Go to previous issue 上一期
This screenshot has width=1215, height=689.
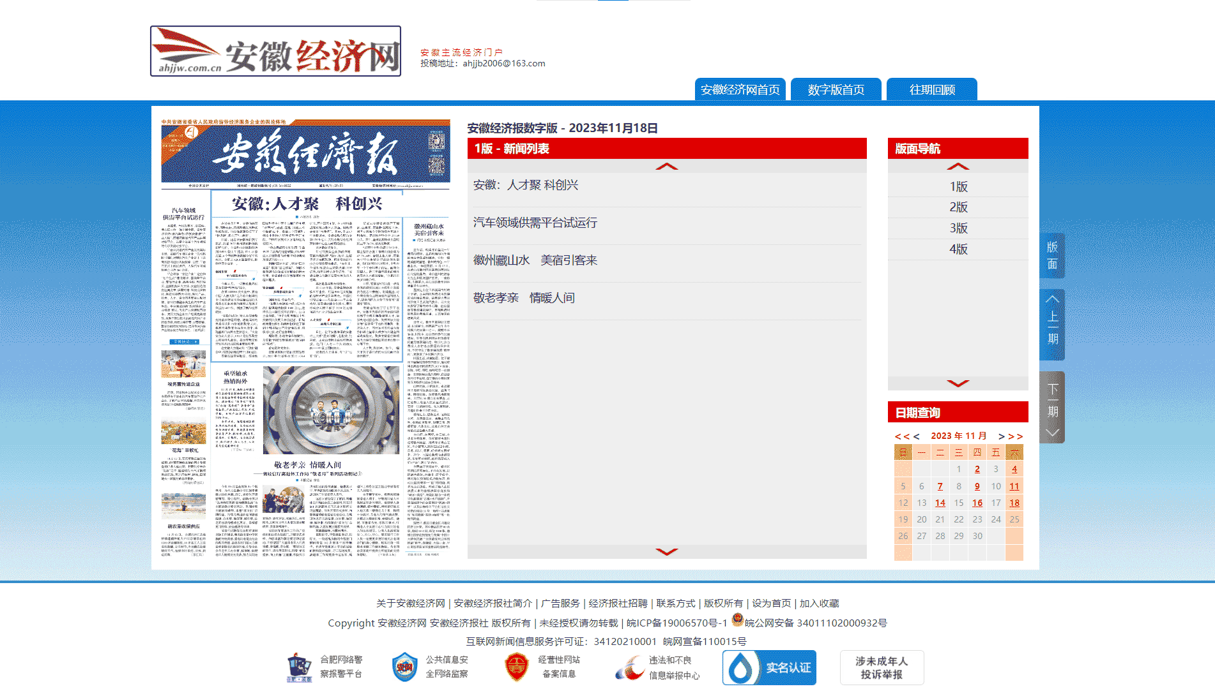click(x=1052, y=325)
